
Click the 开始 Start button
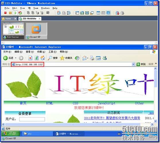pyautogui.click(x=11, y=134)
